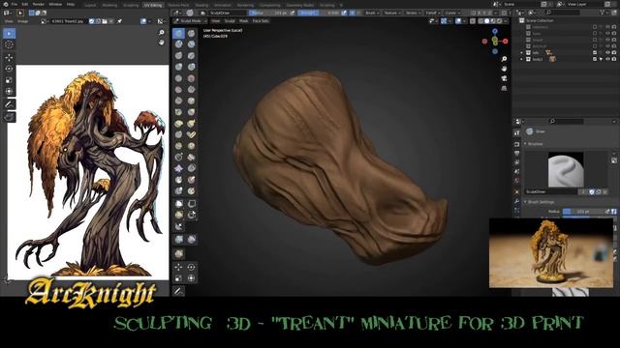The height and width of the screenshot is (348, 620).
Task: Select the Clay sculpt brush
Action: [178, 44]
